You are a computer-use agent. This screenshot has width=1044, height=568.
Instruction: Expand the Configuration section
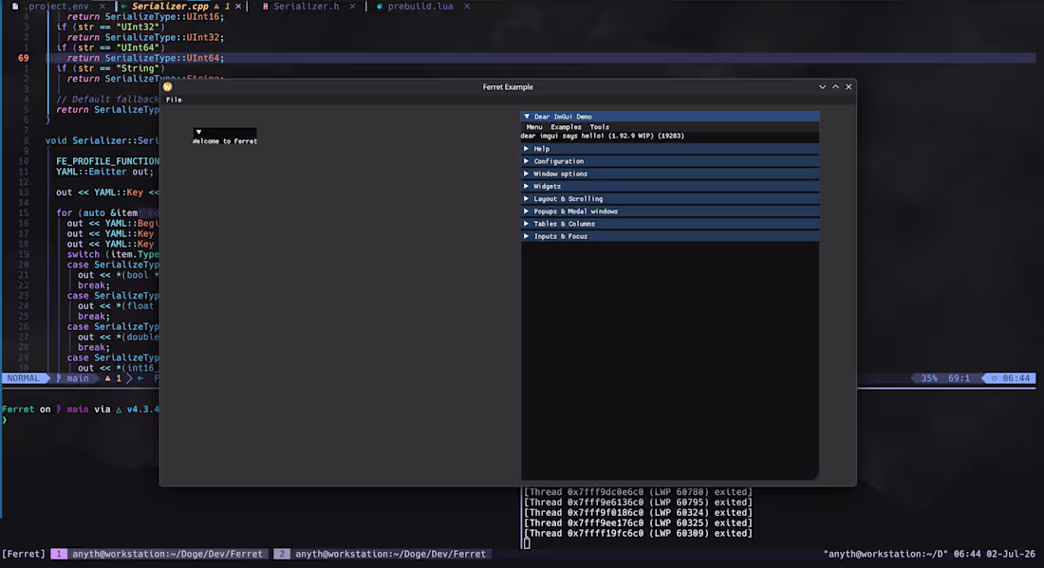(670, 161)
